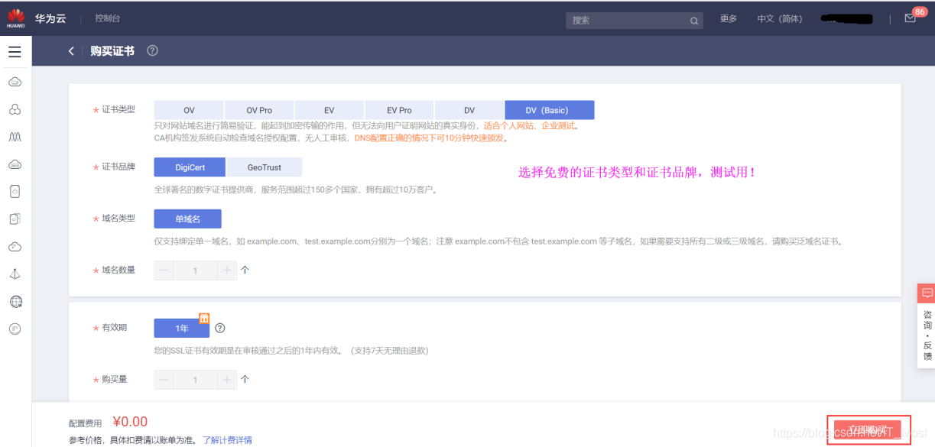Screen dimensions: 935x447
Task: Click the gift badge on 1年 option
Action: [x=204, y=318]
